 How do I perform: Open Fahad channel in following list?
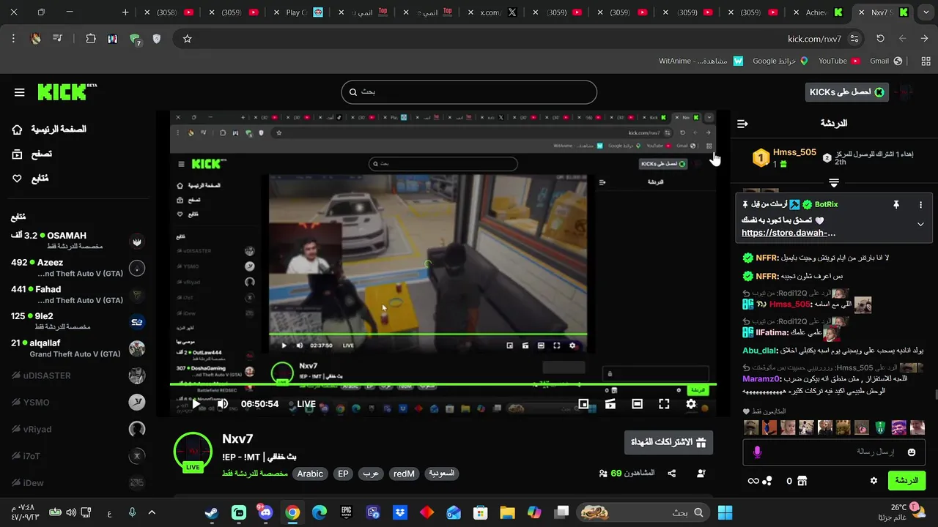[77, 294]
